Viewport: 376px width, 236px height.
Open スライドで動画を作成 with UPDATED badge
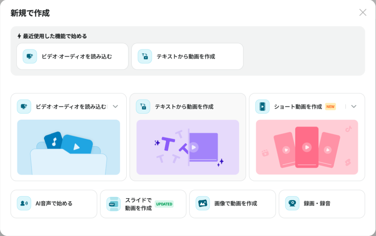pos(143,204)
